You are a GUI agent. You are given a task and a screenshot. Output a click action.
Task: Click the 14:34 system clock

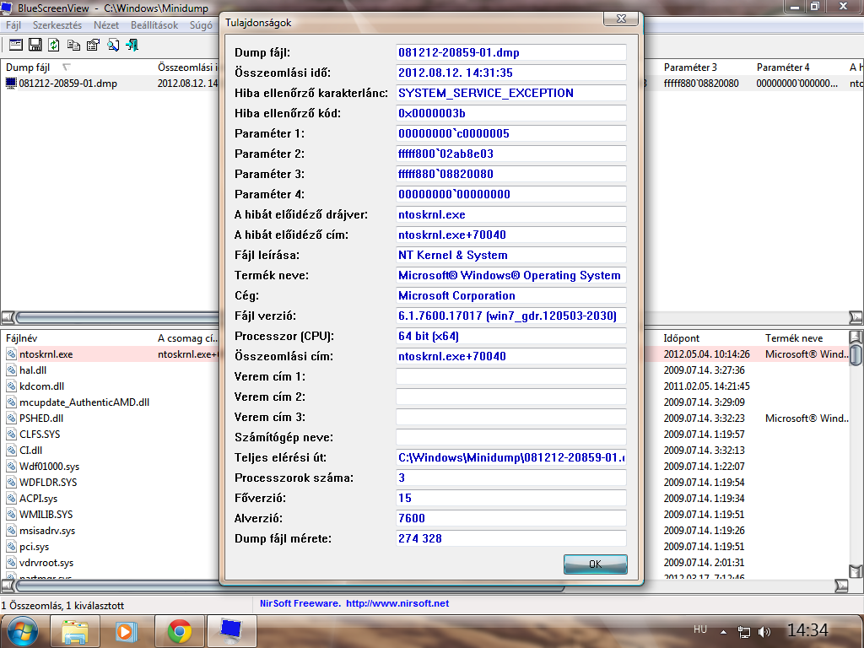807,629
